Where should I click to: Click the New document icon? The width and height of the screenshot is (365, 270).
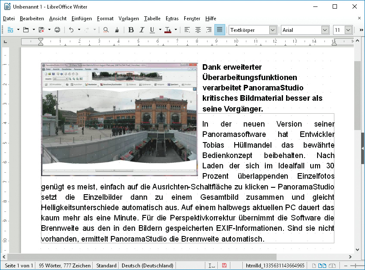click(x=10, y=30)
